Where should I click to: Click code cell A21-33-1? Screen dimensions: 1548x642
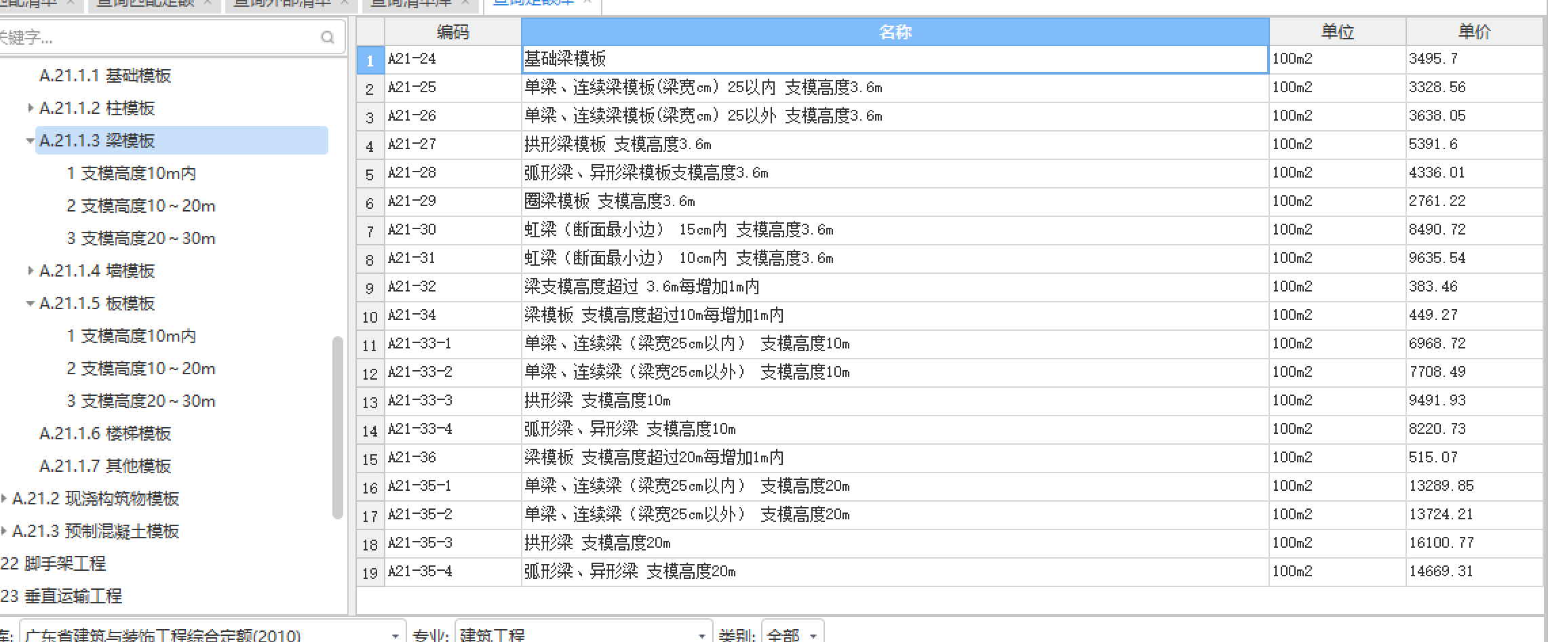(x=452, y=344)
